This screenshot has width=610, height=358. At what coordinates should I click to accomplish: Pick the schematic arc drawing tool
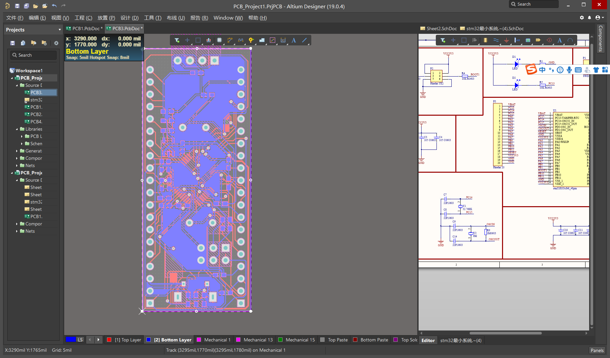(x=570, y=40)
